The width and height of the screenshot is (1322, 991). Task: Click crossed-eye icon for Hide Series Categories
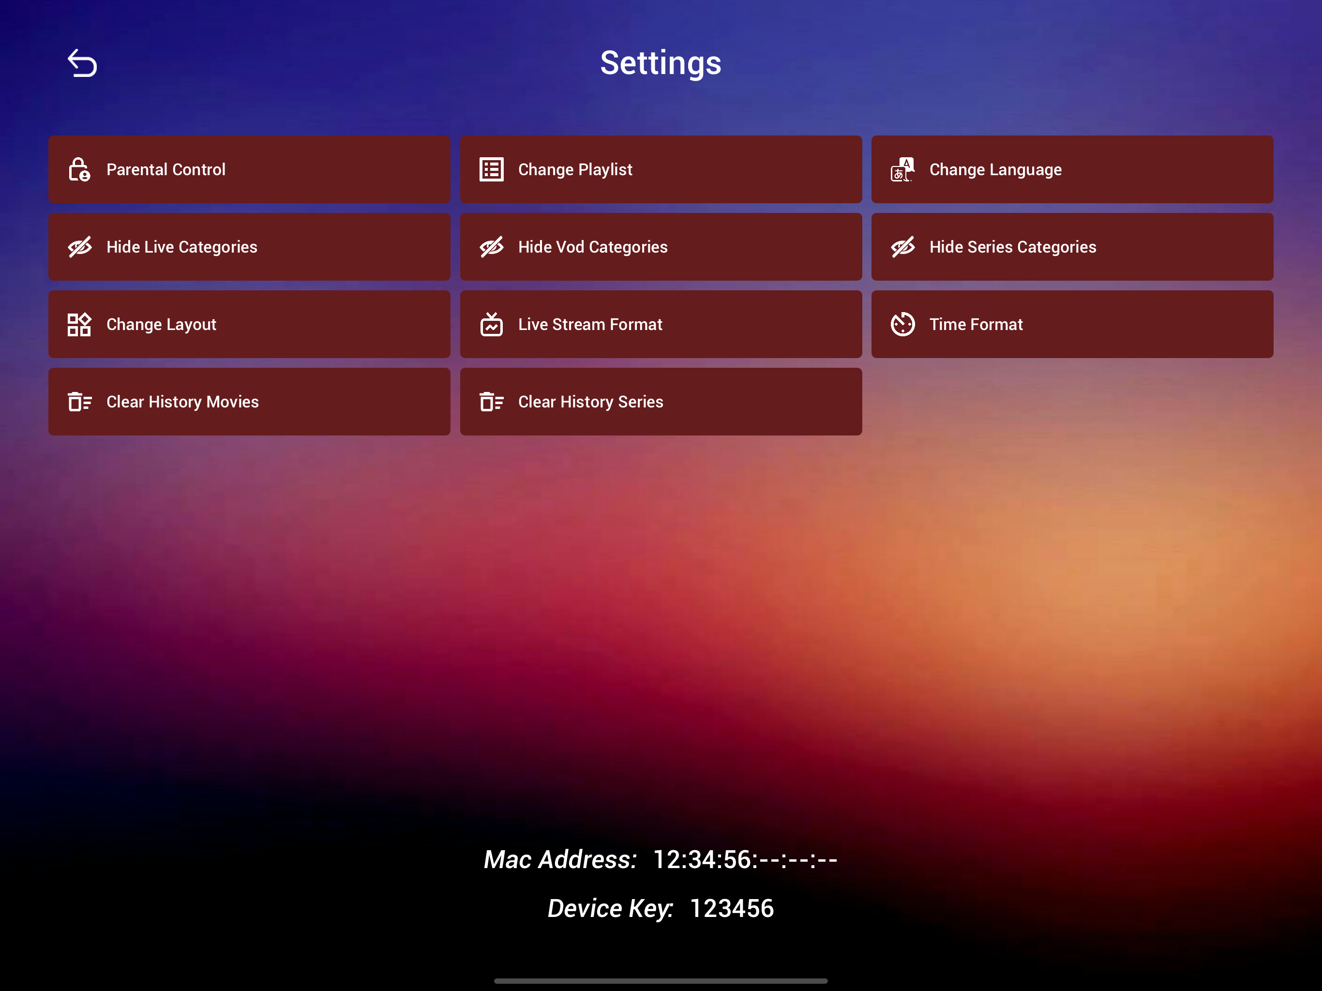click(x=902, y=247)
